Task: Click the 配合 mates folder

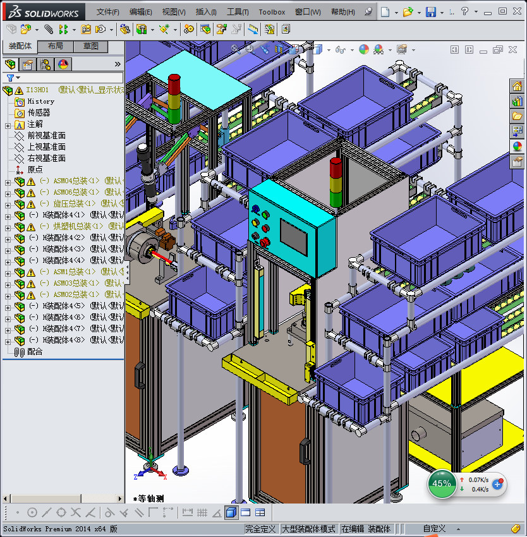Action: 35,352
